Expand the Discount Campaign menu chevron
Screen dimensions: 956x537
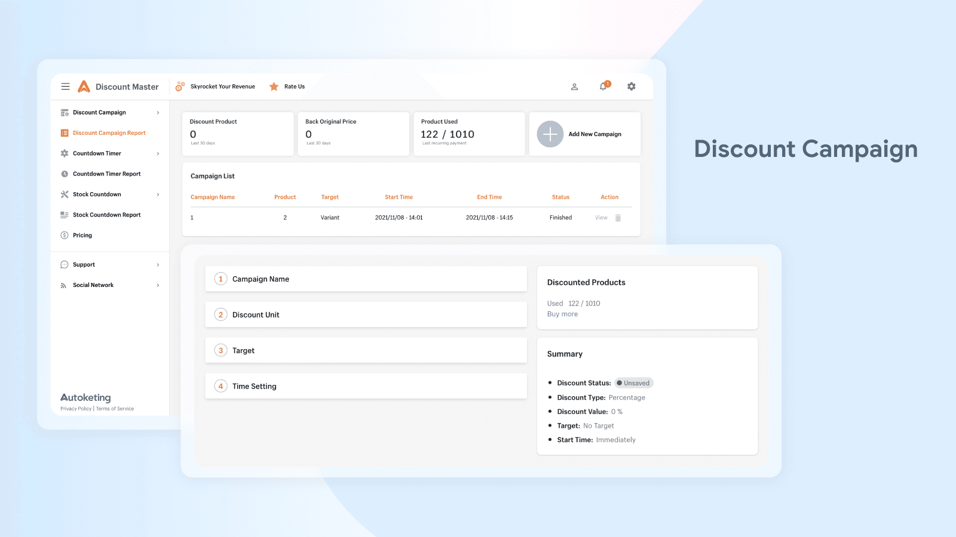[x=158, y=113]
